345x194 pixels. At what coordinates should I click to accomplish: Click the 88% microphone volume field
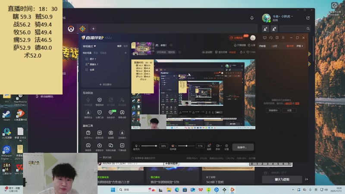pyautogui.click(x=163, y=146)
